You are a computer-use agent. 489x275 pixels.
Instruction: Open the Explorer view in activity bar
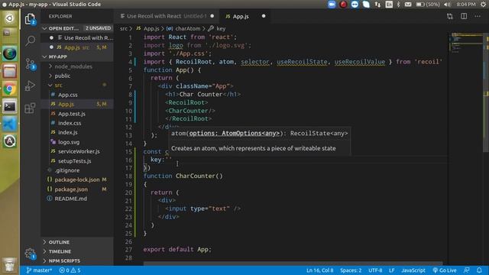pos(30,19)
